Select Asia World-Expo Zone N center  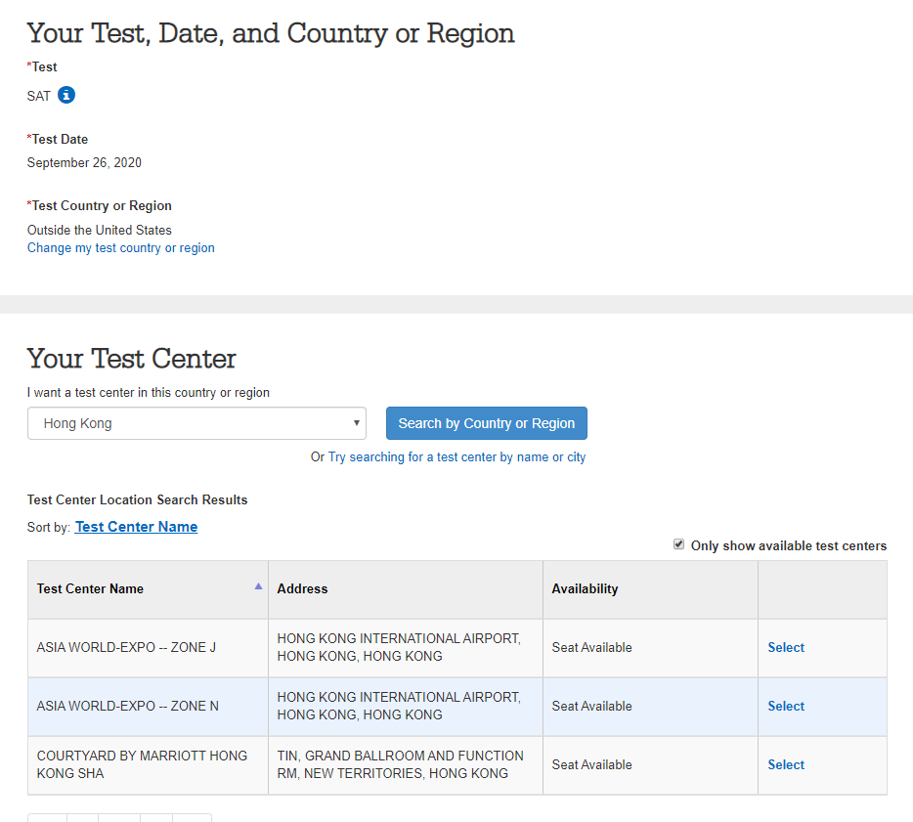786,706
